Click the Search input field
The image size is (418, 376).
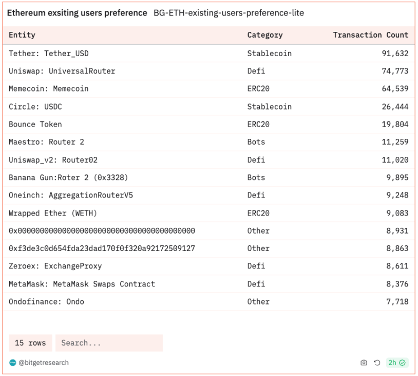pyautogui.click(x=109, y=343)
